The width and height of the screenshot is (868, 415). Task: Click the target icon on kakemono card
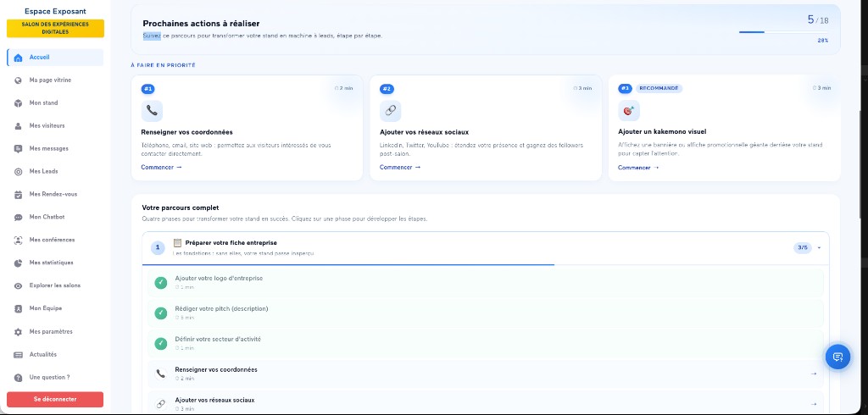tap(629, 111)
